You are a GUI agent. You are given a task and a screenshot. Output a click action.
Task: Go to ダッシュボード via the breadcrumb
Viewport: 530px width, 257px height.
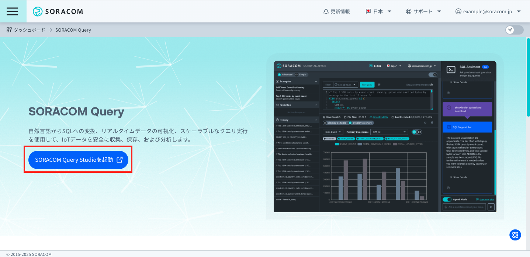pyautogui.click(x=26, y=30)
